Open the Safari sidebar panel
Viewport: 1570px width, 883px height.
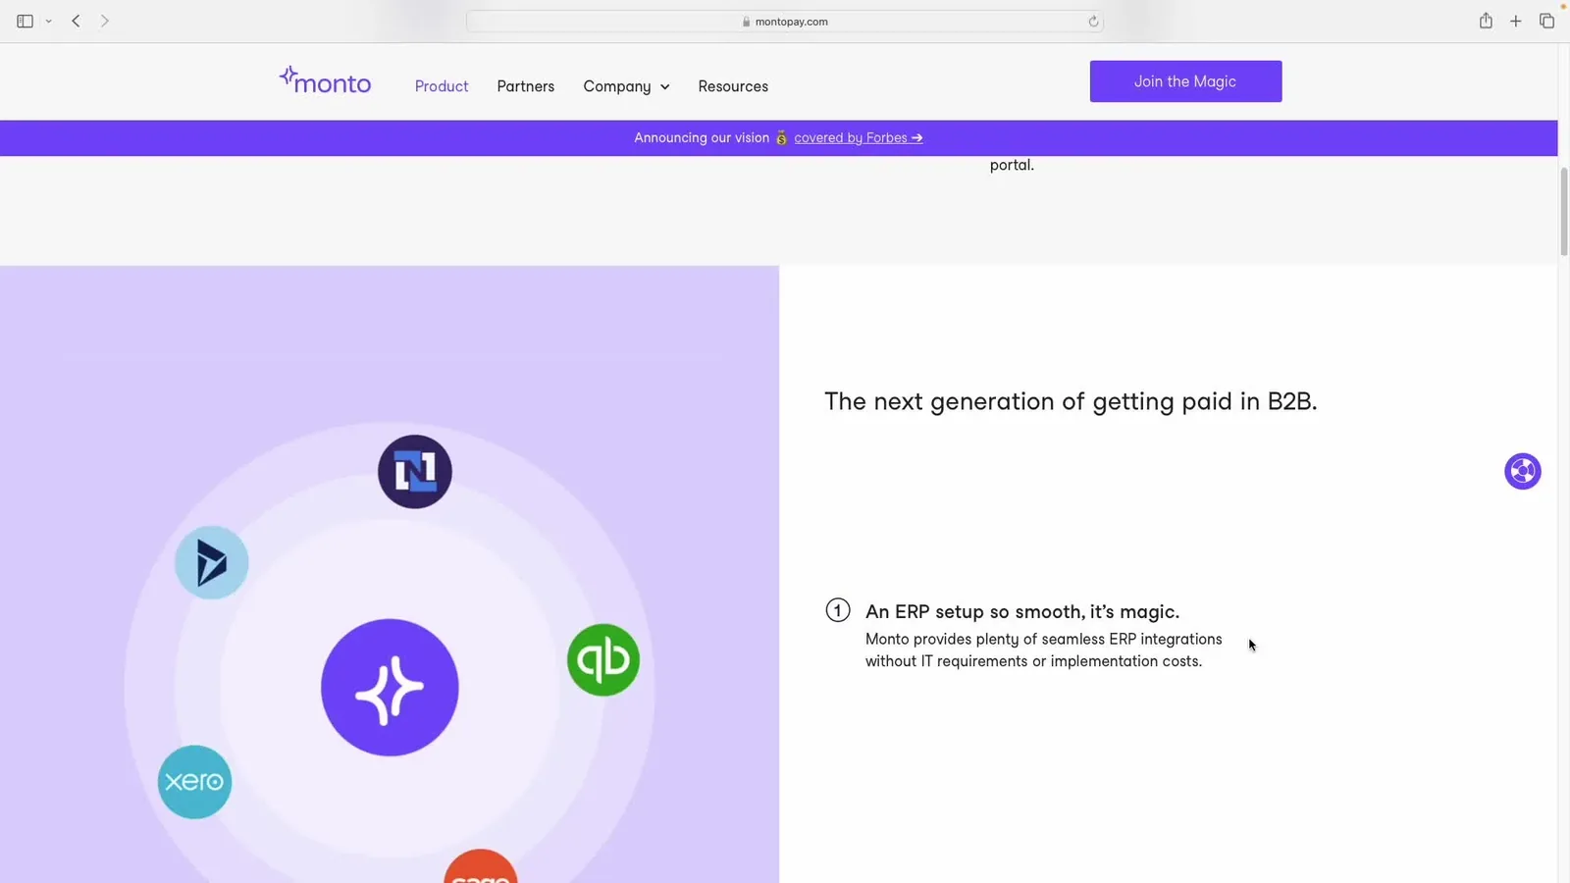point(25,21)
